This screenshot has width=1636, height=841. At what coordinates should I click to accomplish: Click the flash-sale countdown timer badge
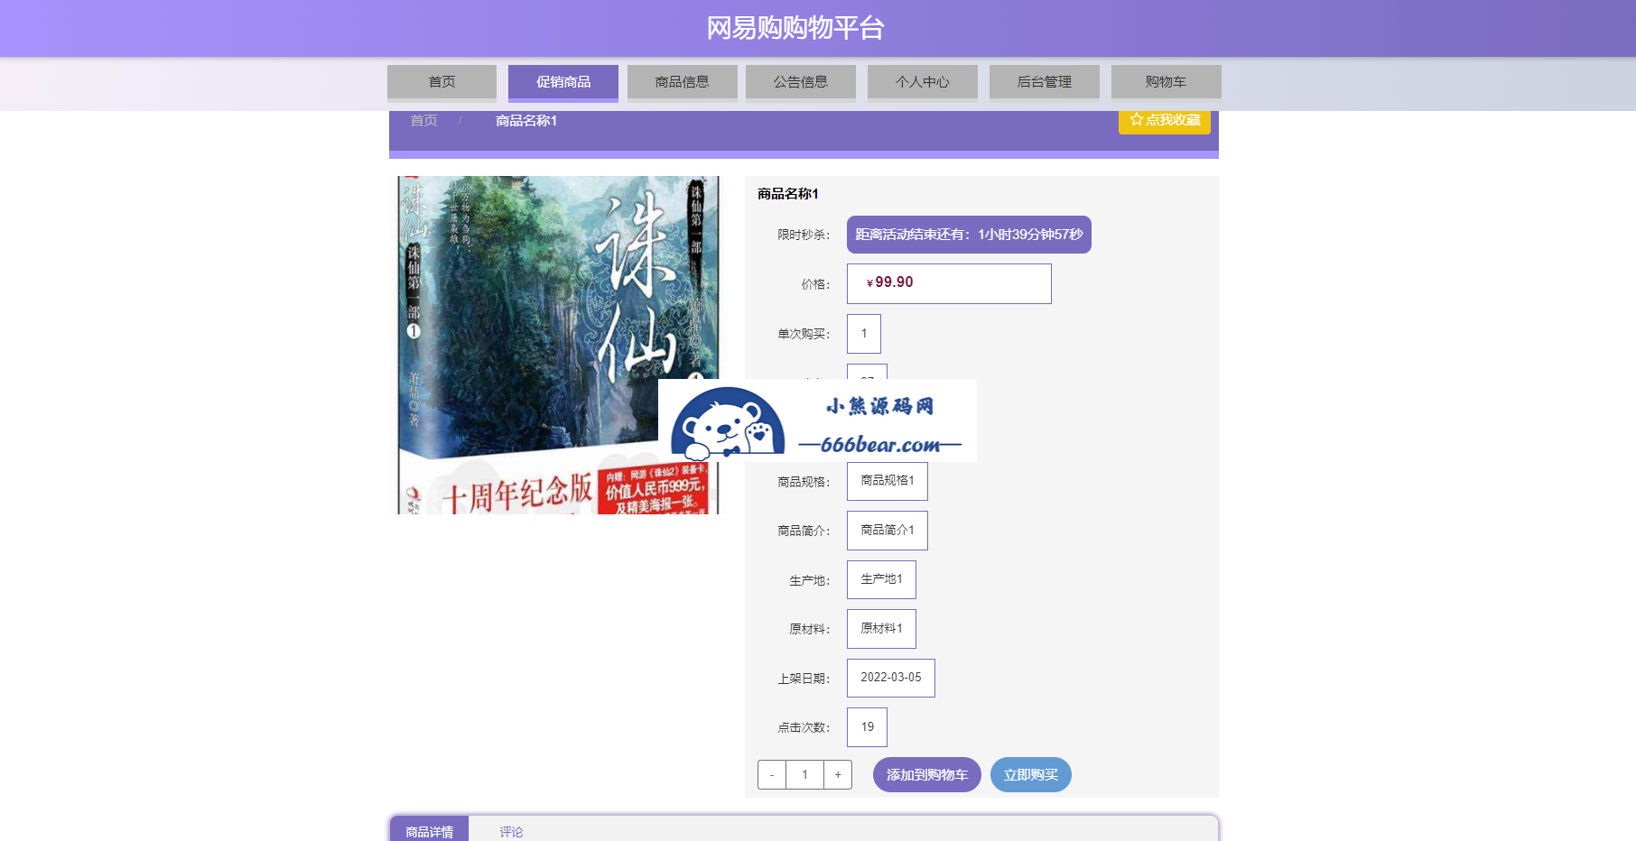coord(969,235)
